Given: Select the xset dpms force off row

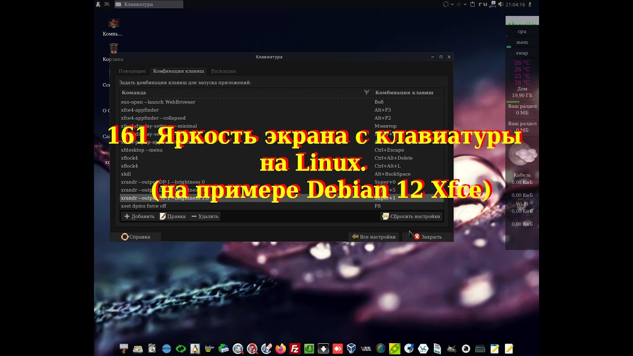Looking at the screenshot, I should point(282,206).
